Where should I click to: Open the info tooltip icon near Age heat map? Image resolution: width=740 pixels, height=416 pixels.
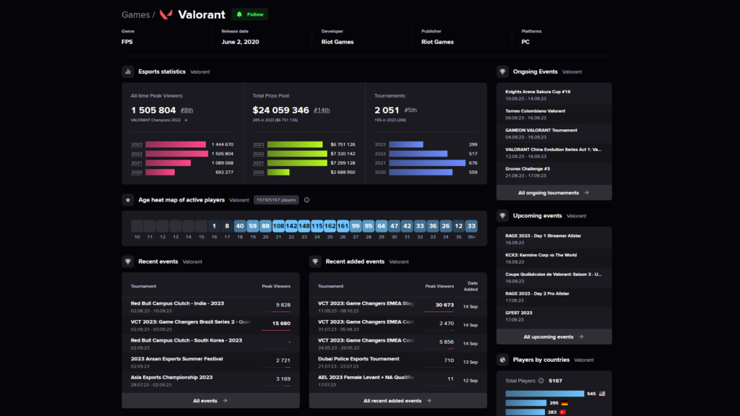tap(308, 200)
